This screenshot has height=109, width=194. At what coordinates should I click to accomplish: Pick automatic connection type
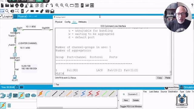coord(40,94)
